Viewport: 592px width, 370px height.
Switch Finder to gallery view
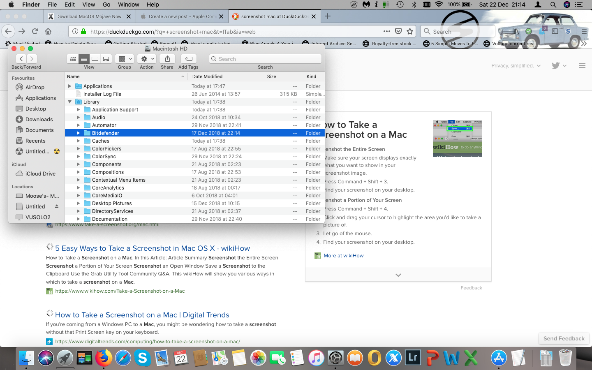(x=106, y=59)
